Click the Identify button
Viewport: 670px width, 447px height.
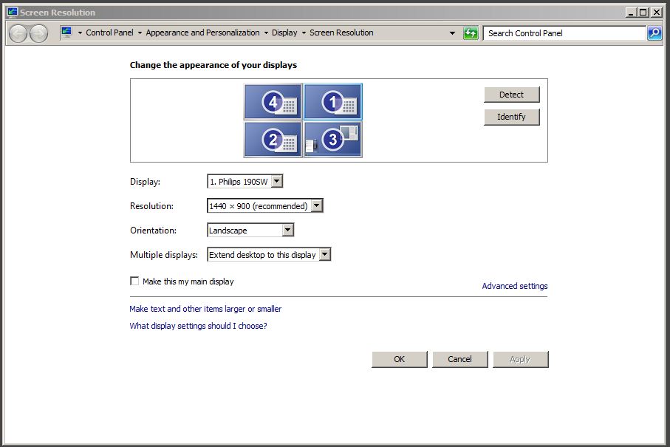(x=511, y=117)
